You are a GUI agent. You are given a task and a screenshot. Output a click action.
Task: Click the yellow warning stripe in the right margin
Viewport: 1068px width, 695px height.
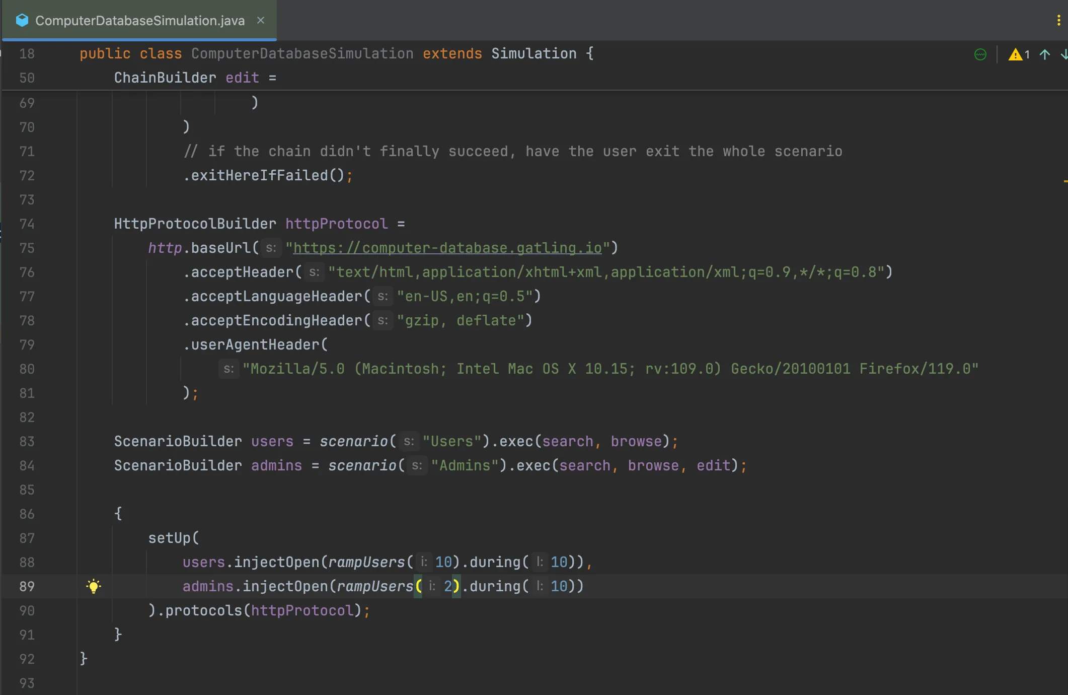pyautogui.click(x=1065, y=181)
